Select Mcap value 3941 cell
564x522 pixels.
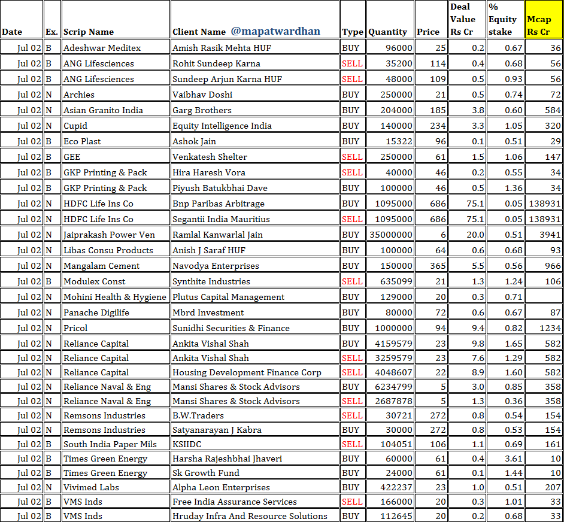click(544, 235)
